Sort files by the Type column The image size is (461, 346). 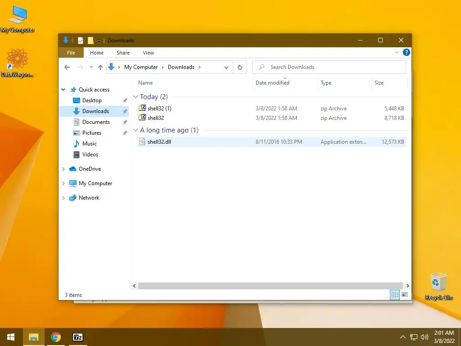point(326,83)
